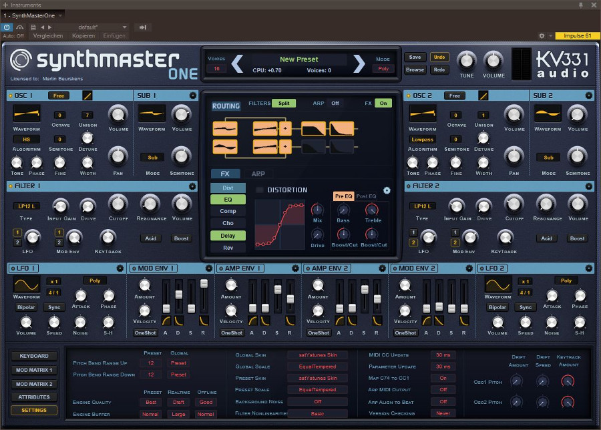The height and width of the screenshot is (430, 601).
Task: Open the Filter 1 type LP12 L dropdown
Action: pyautogui.click(x=27, y=206)
